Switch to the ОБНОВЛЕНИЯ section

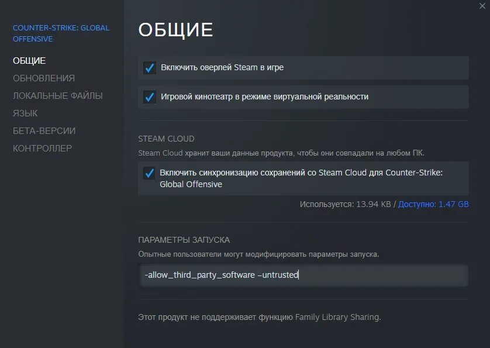[x=44, y=78]
